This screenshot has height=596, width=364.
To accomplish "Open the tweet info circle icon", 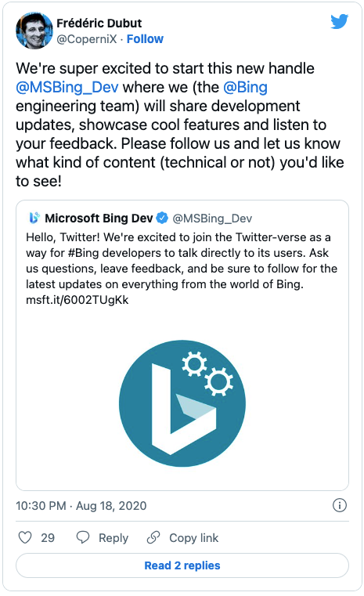I will pyautogui.click(x=339, y=505).
